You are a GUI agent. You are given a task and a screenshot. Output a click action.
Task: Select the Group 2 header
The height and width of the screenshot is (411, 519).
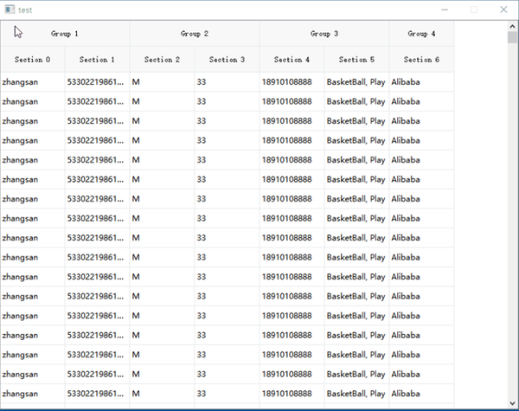tap(195, 34)
